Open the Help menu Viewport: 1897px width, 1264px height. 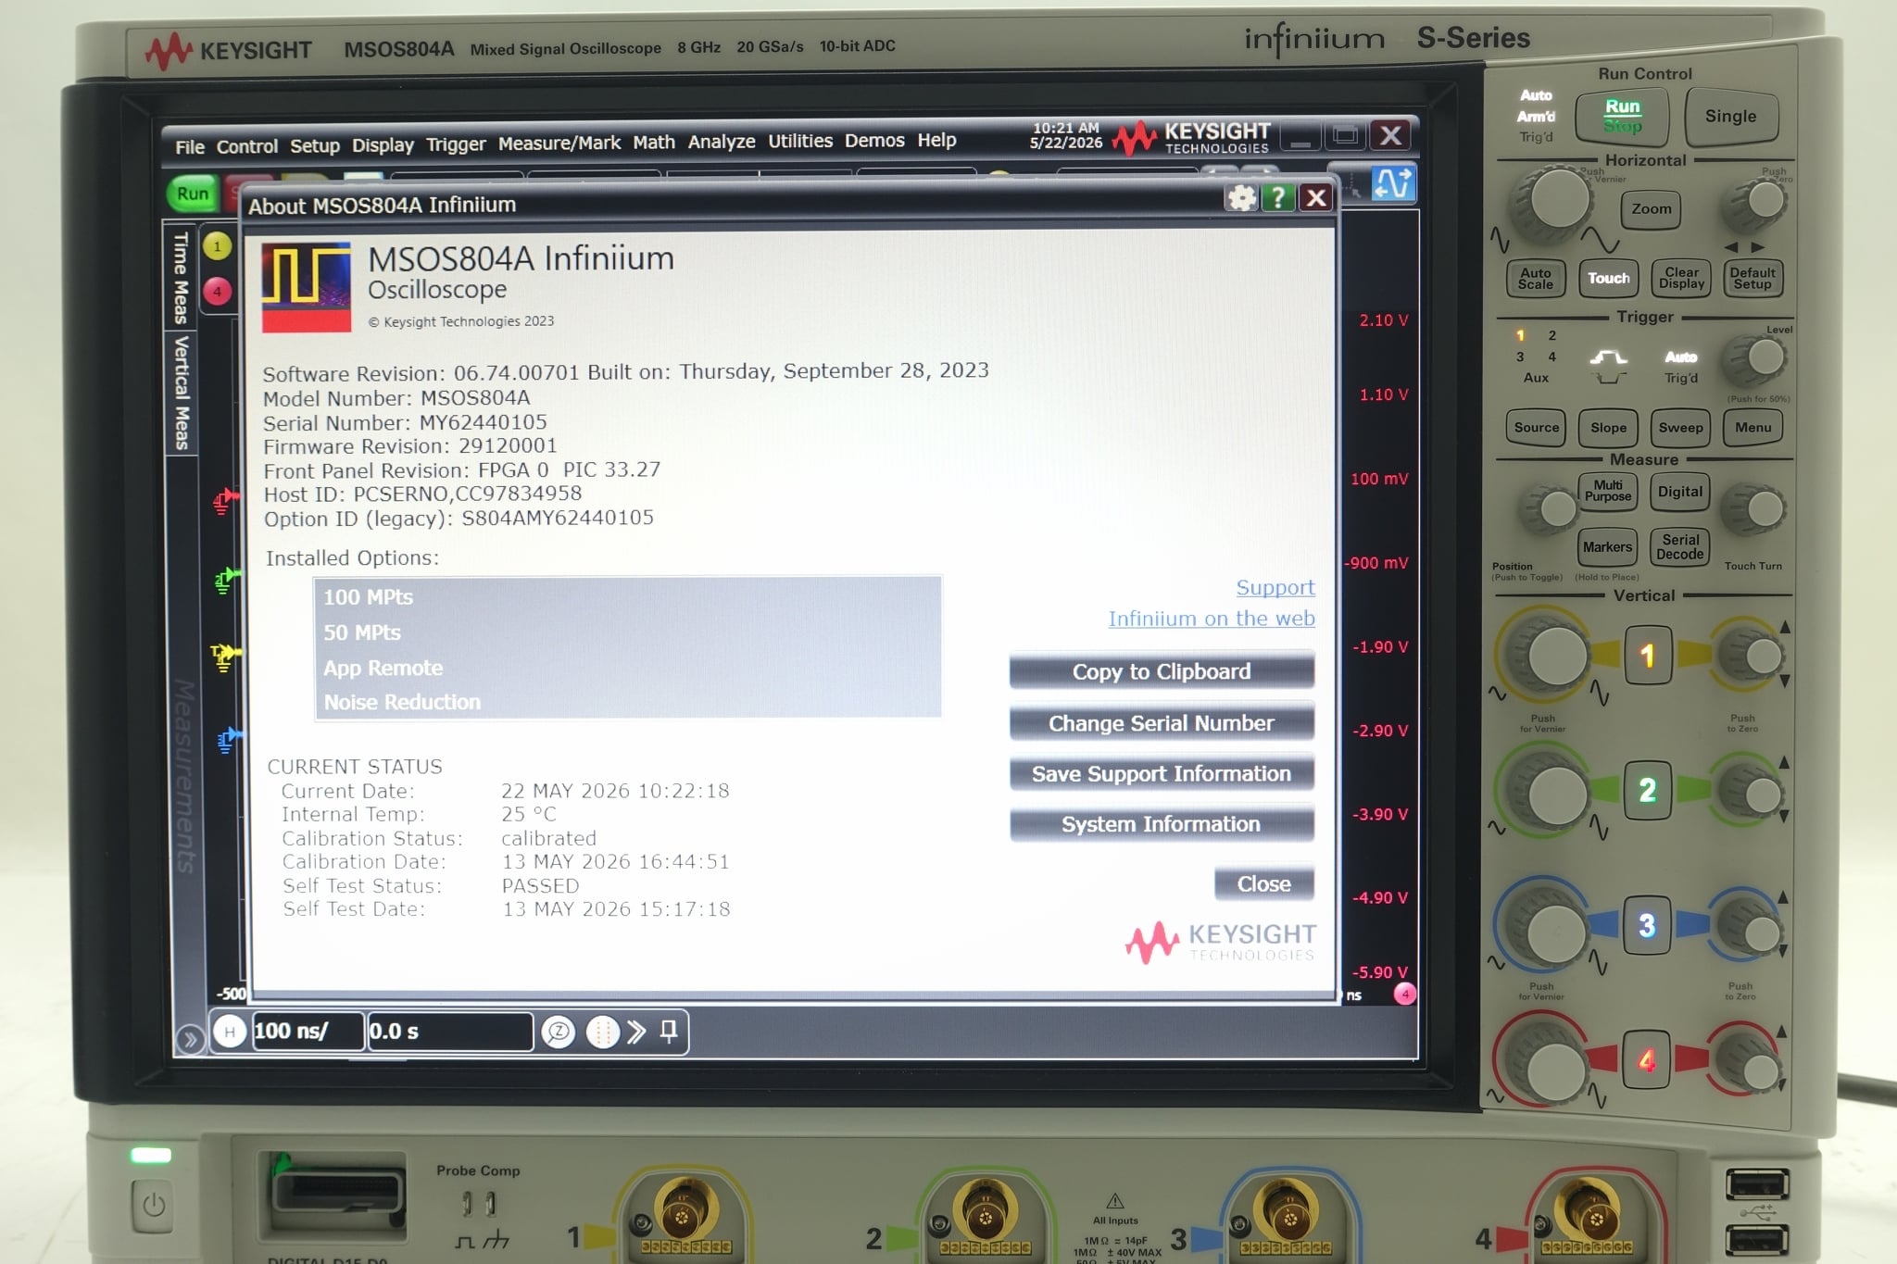point(936,140)
